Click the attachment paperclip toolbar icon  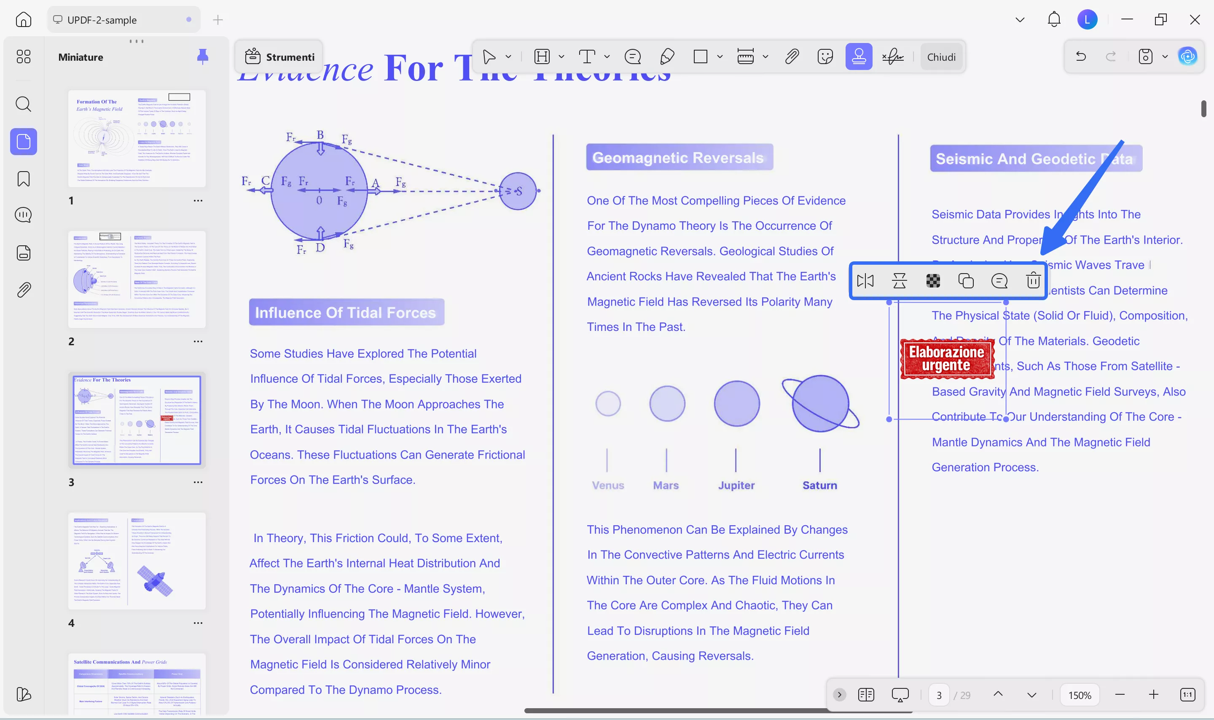pyautogui.click(x=792, y=57)
